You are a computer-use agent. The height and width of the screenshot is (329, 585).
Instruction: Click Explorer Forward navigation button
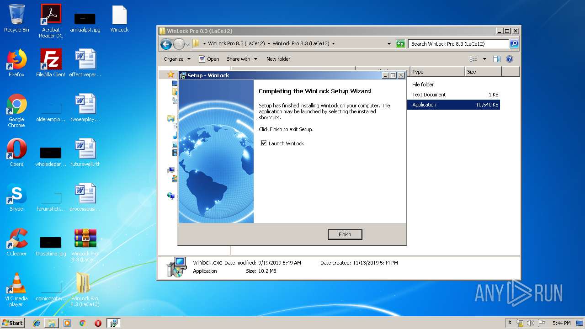[179, 44]
